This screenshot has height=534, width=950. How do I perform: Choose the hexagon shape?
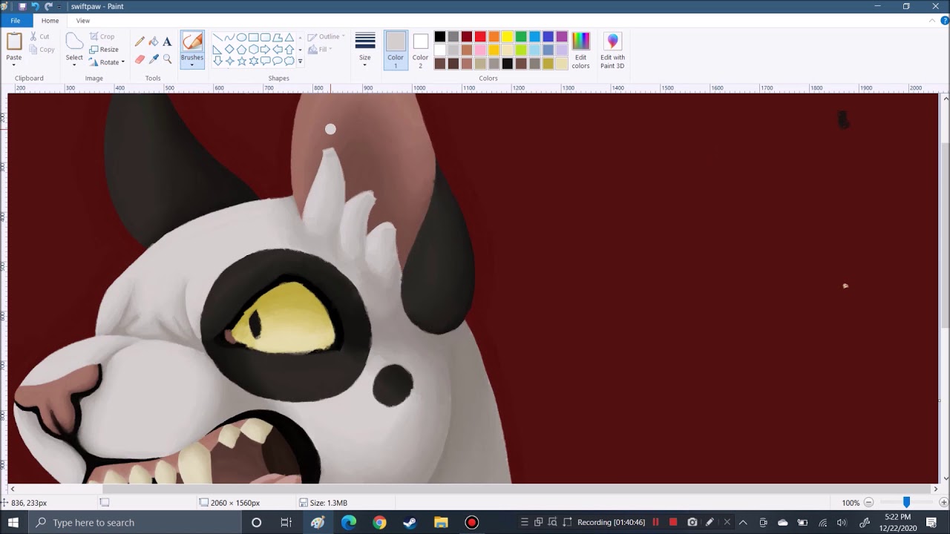tap(253, 49)
